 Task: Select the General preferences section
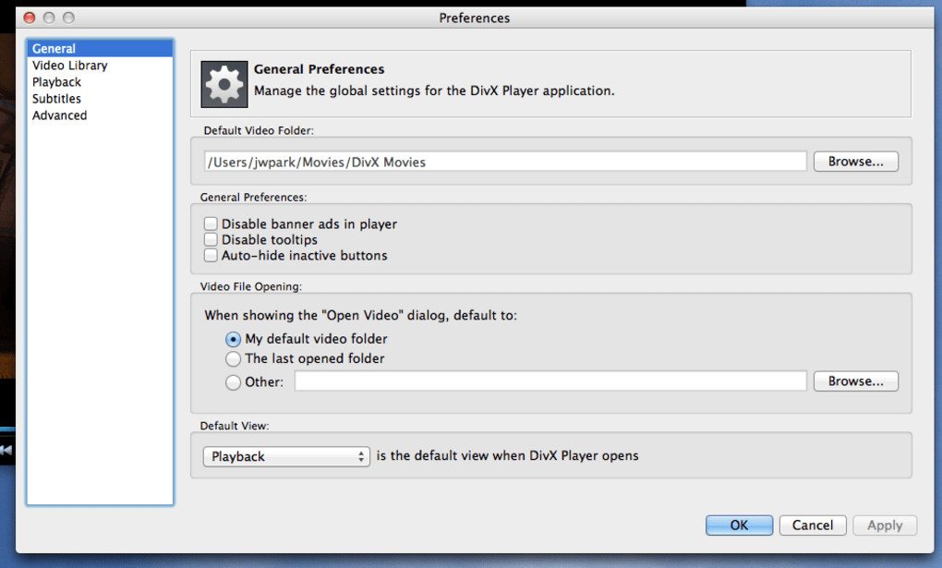pyautogui.click(x=54, y=49)
